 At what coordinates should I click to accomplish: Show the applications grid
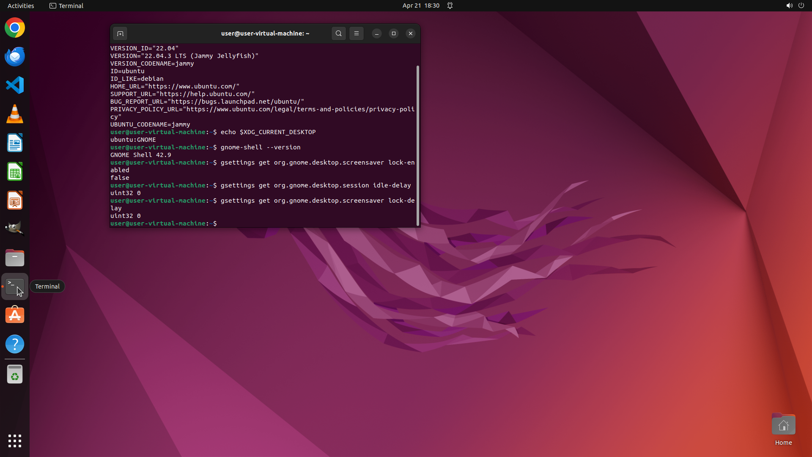click(15, 440)
